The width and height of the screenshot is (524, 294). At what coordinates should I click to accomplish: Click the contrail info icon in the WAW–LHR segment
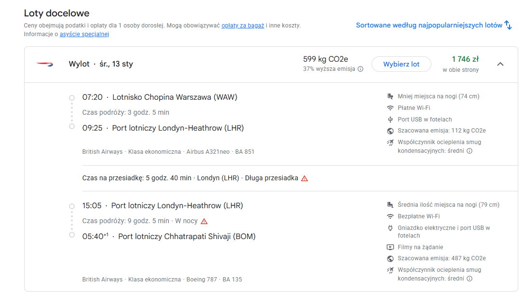click(469, 151)
